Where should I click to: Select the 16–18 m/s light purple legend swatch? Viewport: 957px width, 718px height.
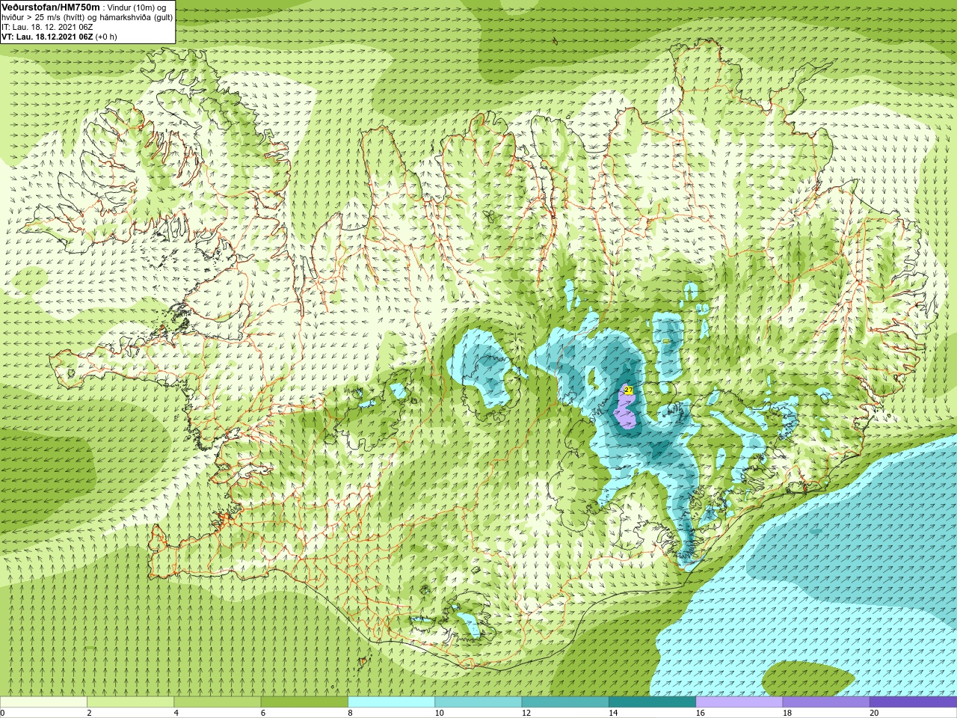point(739,702)
